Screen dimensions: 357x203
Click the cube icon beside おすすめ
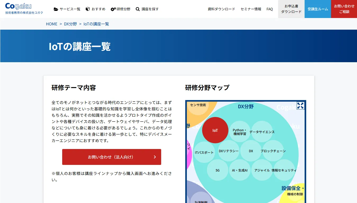(x=88, y=9)
